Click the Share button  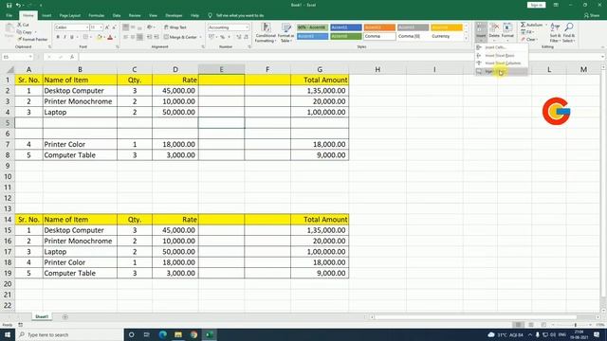[592, 15]
